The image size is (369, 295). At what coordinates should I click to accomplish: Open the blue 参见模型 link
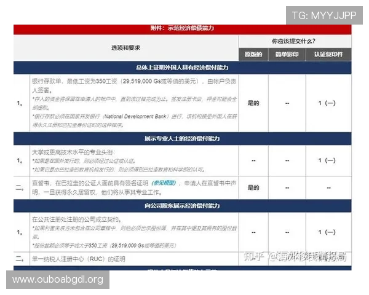(164, 183)
